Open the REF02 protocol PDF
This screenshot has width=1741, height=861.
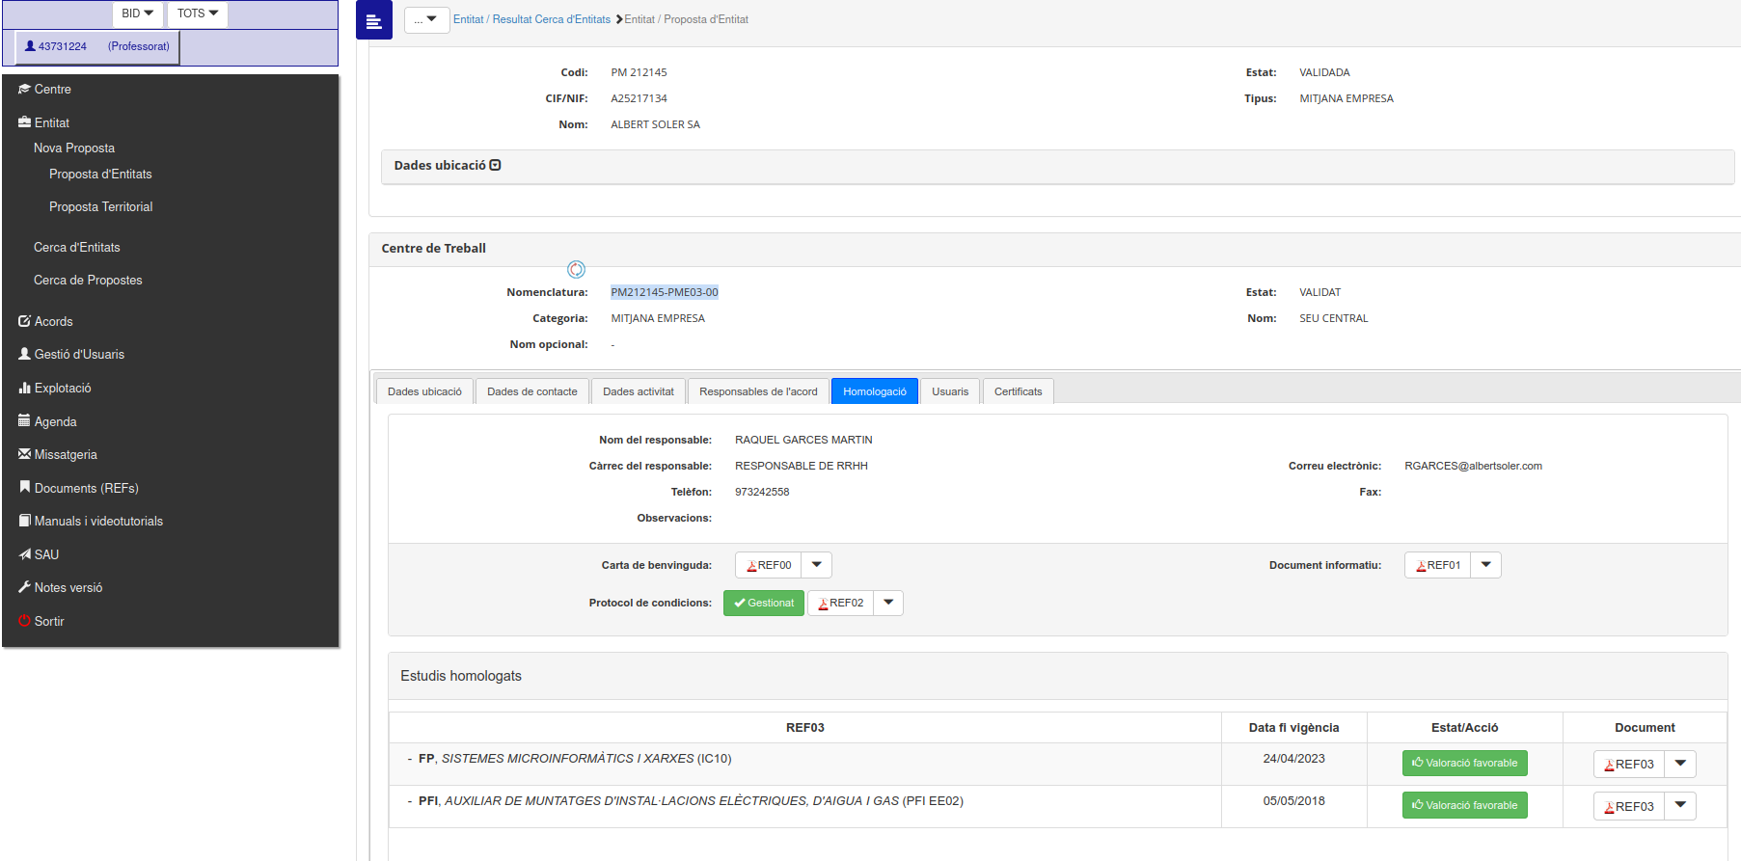pyautogui.click(x=841, y=603)
